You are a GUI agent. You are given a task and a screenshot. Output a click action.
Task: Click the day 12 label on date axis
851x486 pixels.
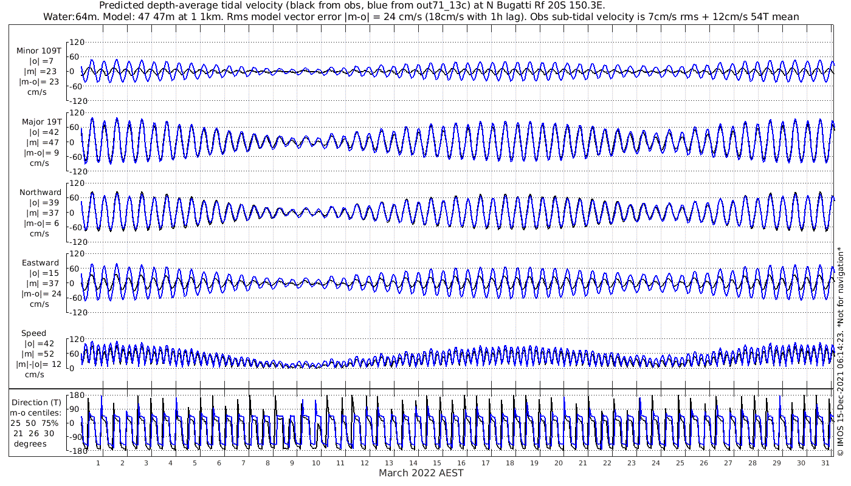click(x=365, y=463)
